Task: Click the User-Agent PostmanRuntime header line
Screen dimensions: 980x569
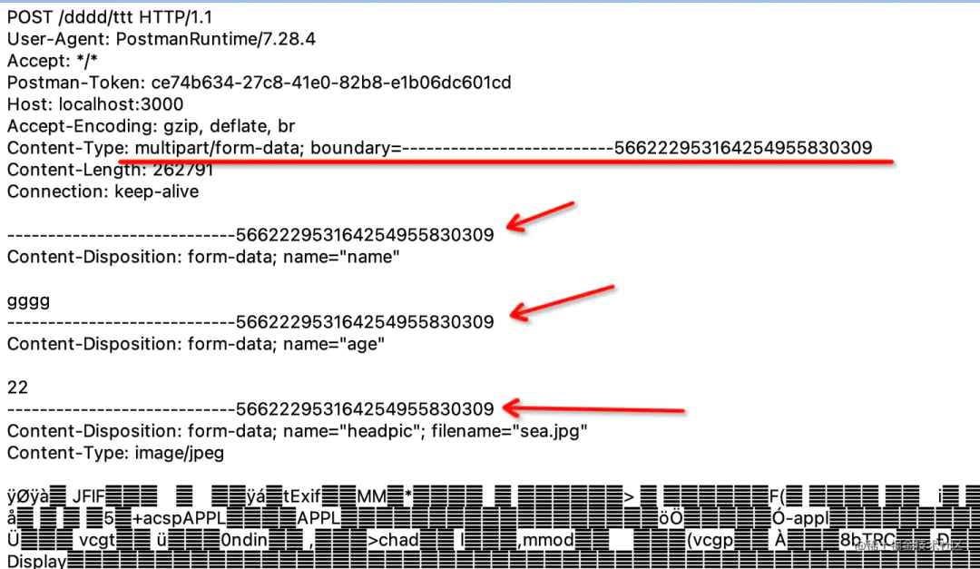Action: coord(162,39)
